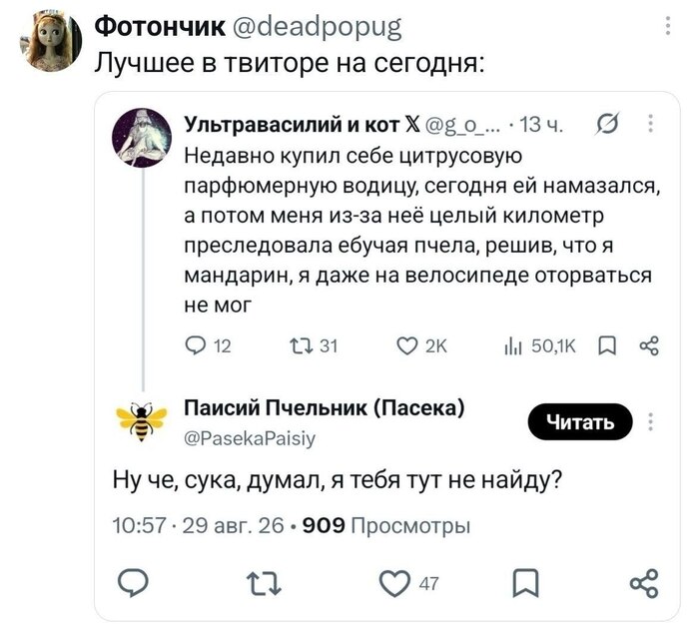
Task: Click the Grok slashed-circle icon near 13 ч.
Action: tap(607, 124)
